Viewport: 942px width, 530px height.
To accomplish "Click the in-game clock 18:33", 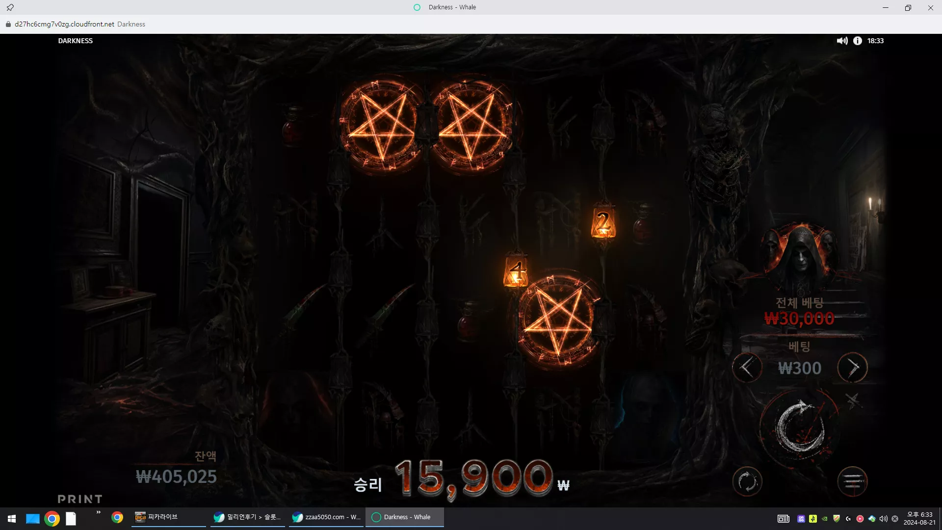I will tap(875, 41).
